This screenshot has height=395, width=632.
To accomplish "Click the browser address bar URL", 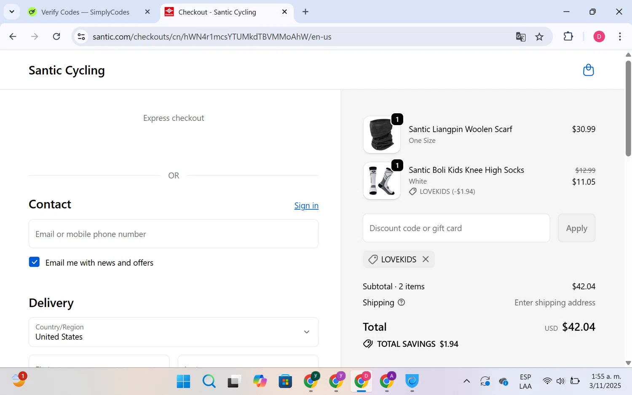I will [212, 37].
